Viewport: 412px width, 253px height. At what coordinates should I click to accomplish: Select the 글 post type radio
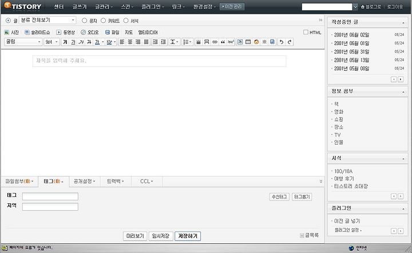[8, 21]
